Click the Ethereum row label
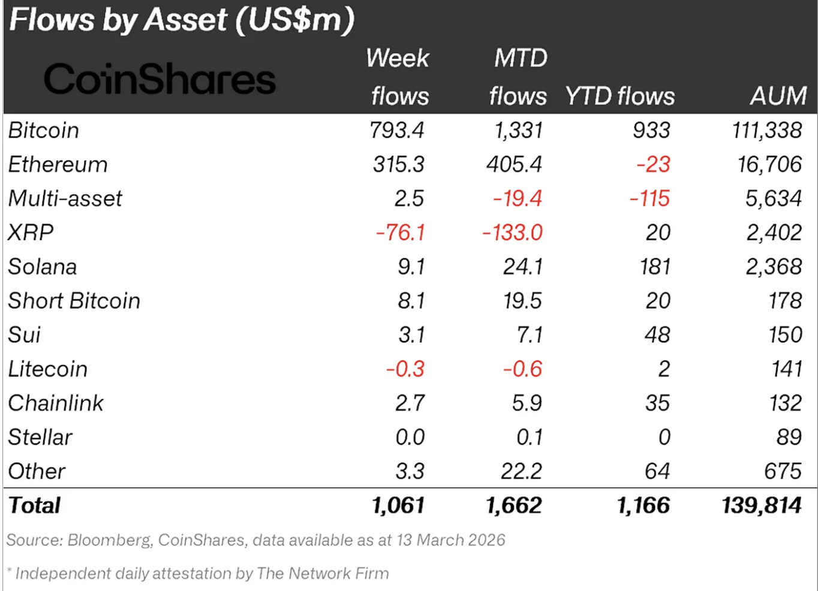Viewport: 818px width, 591px height. pos(58,164)
